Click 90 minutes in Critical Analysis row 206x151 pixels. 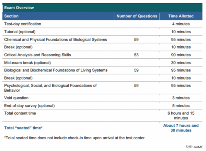tap(181, 55)
